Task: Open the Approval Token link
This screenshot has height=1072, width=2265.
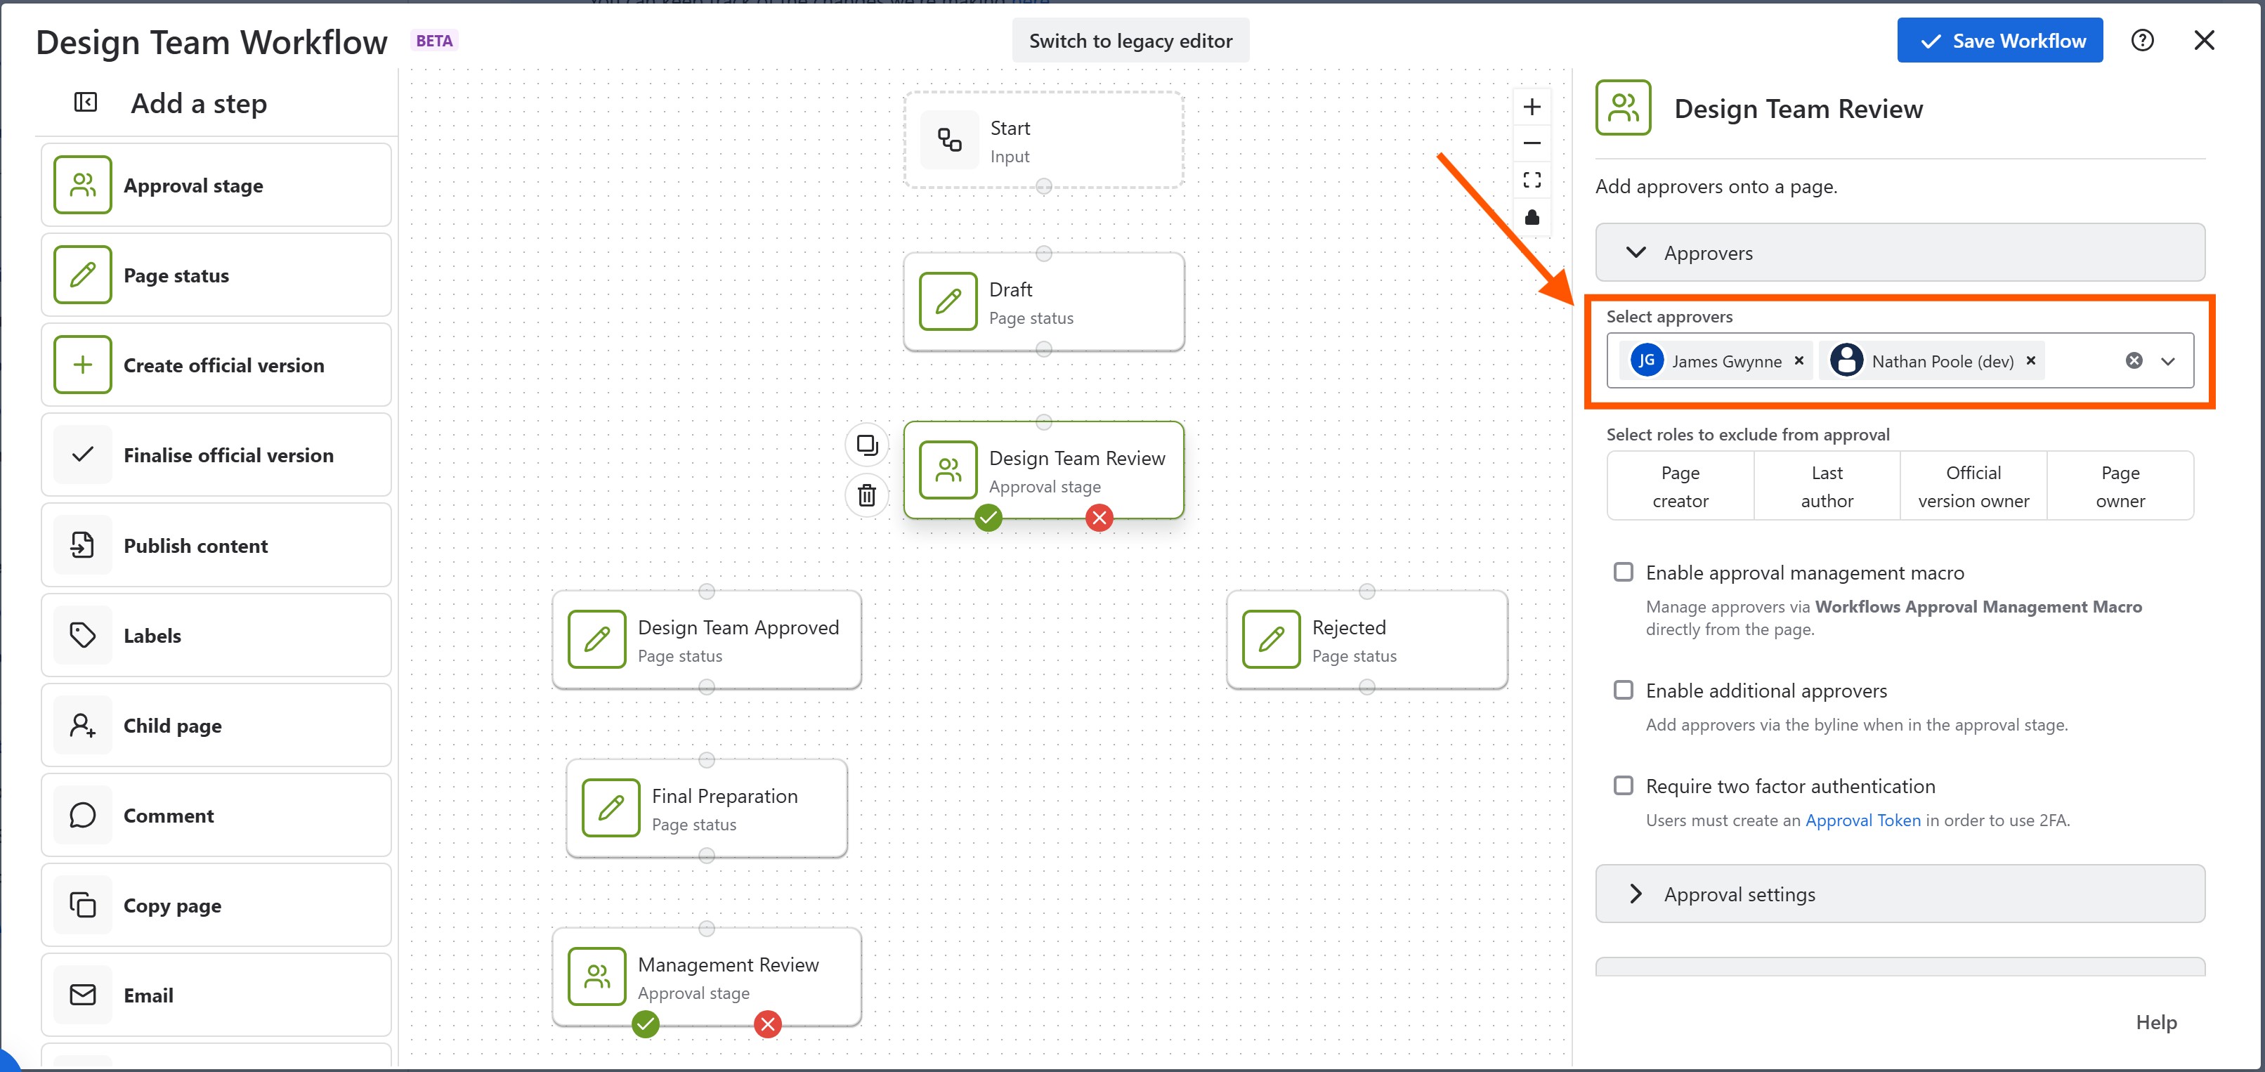Action: click(1862, 821)
